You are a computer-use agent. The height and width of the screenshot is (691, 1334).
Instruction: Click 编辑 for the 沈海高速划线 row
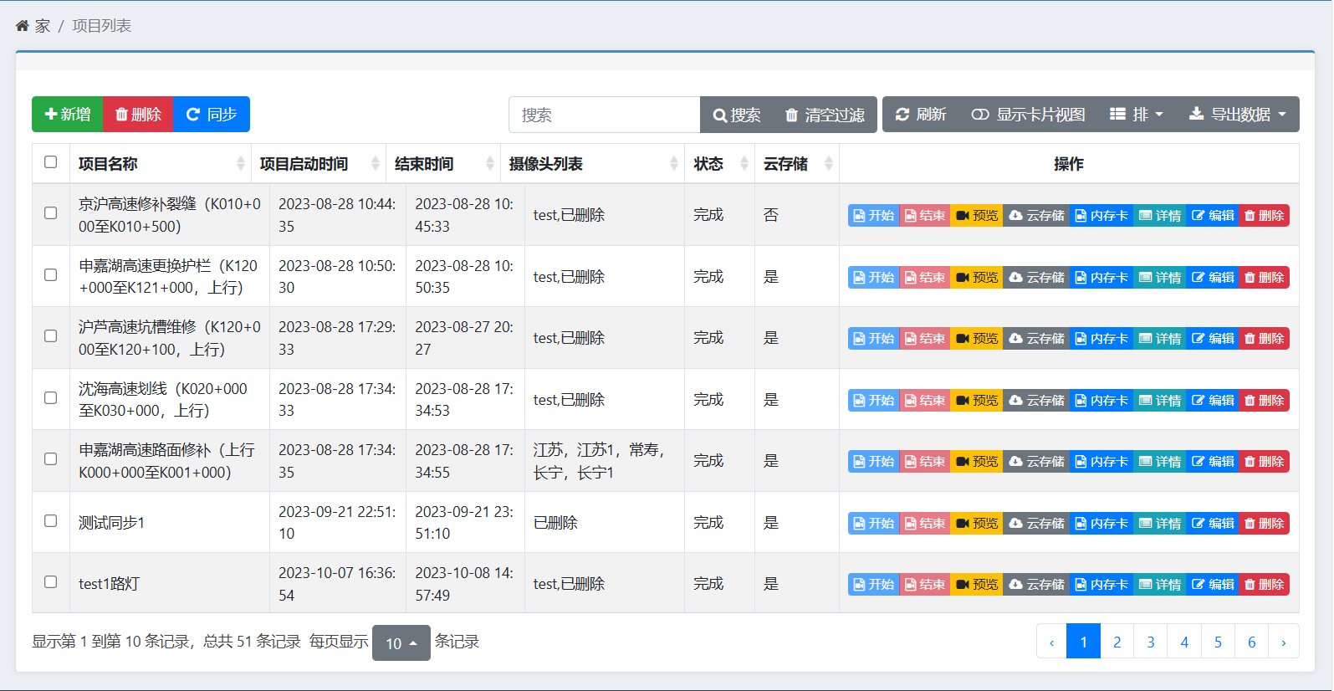(x=1213, y=401)
